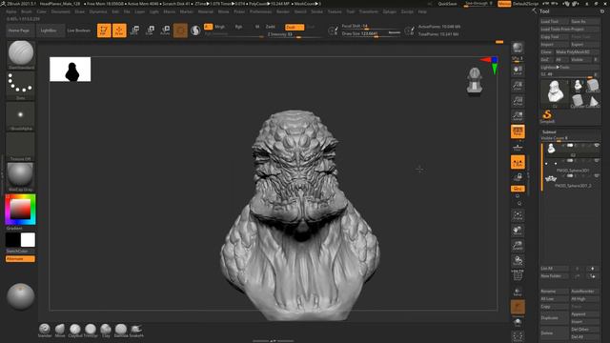Select the Scale tool icon
Screen dimensions: 610x343
150,30
